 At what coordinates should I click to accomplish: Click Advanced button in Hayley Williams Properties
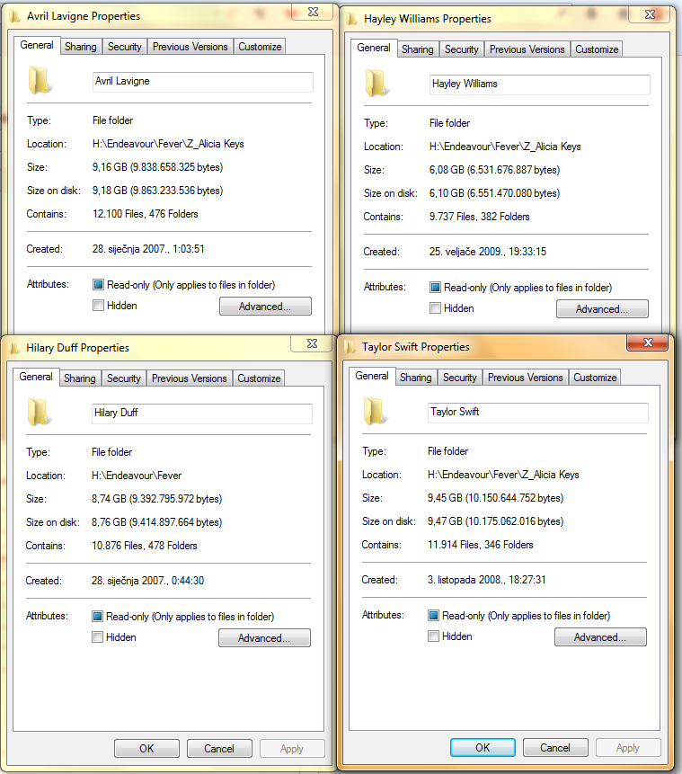(603, 309)
